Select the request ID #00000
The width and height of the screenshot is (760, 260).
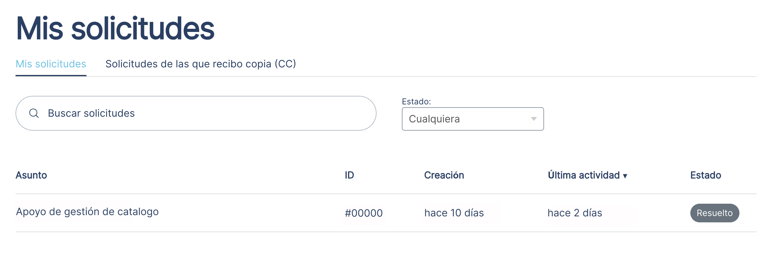(364, 213)
